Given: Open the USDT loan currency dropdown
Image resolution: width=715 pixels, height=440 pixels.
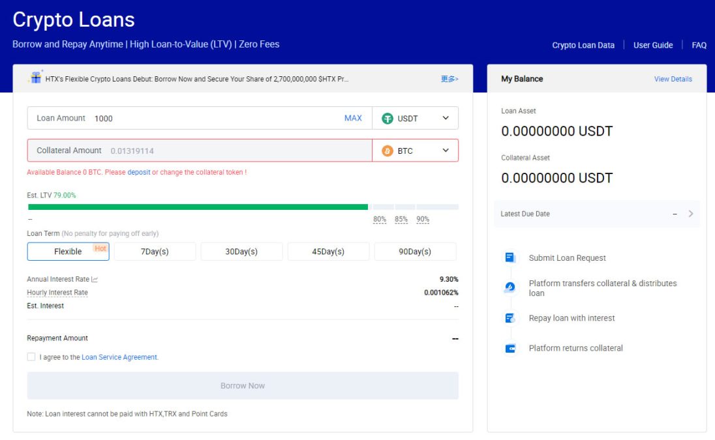Looking at the screenshot, I should click(x=415, y=118).
